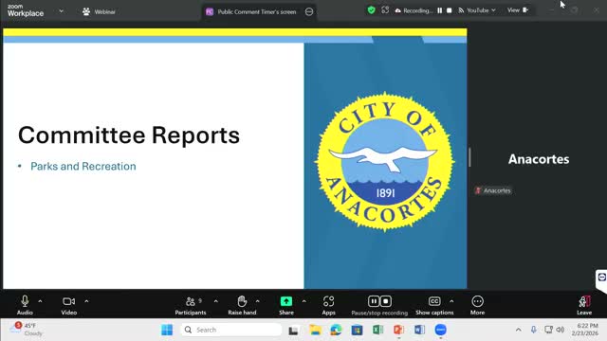Stop recording from the bottom toolbar

(x=386, y=301)
